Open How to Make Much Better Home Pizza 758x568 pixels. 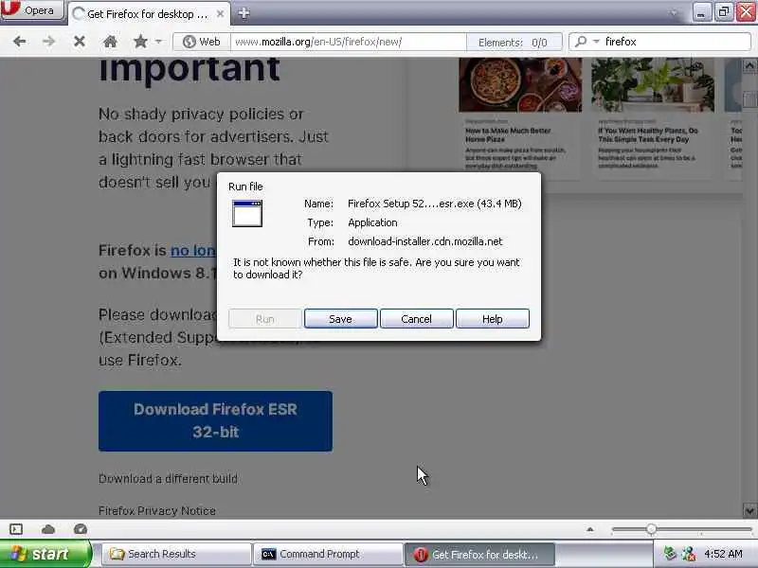pyautogui.click(x=508, y=134)
